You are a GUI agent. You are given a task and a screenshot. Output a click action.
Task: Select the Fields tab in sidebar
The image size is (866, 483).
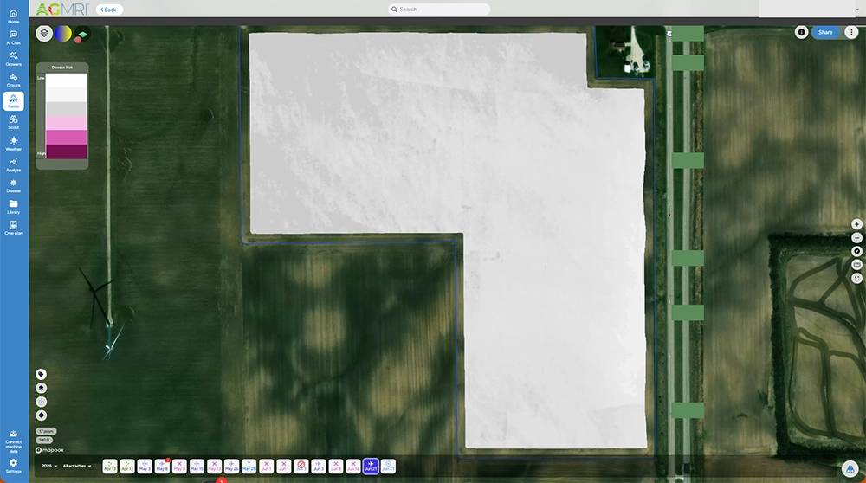(x=13, y=101)
